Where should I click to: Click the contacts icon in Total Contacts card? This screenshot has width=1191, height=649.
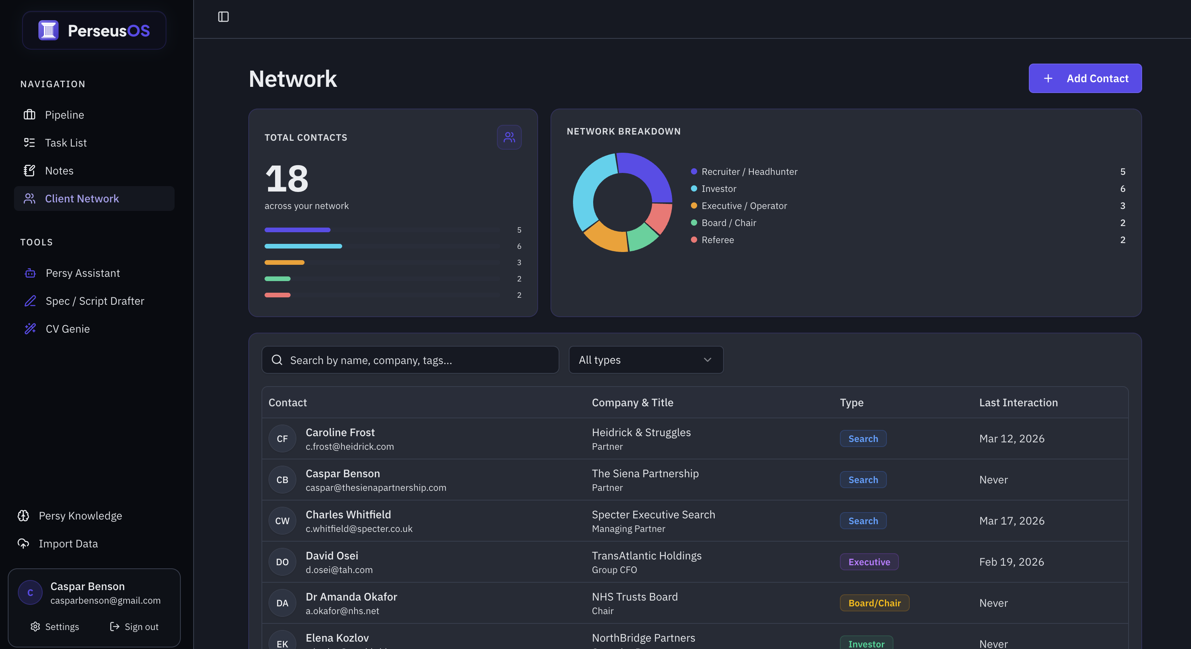coord(509,137)
